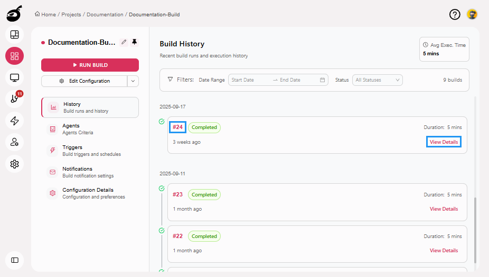Click the filter funnel icon
The height and width of the screenshot is (277, 489).
170,80
